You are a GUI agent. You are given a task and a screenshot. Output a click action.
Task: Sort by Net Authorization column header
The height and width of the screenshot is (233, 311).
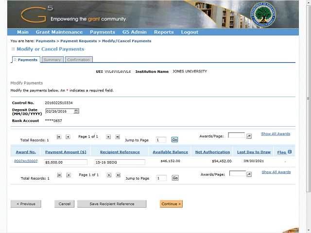coord(212,152)
